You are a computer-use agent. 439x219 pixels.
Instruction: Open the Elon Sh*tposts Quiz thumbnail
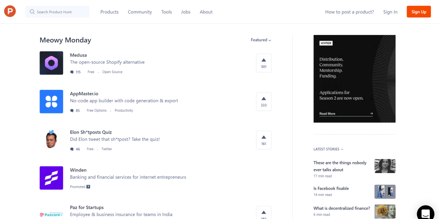(x=51, y=140)
